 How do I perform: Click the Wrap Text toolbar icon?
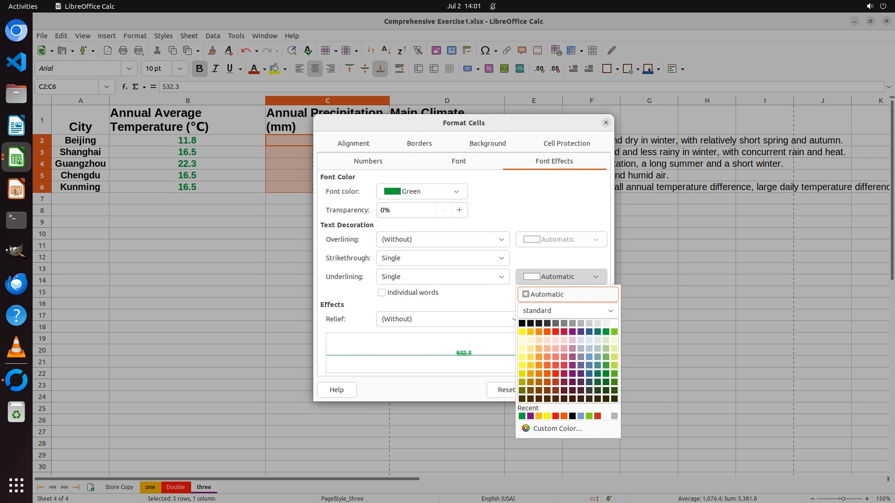399,68
